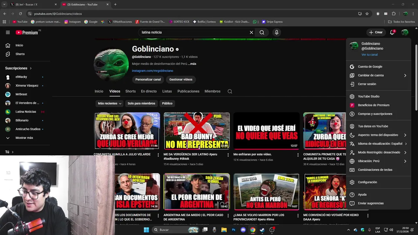Image resolution: width=418 pixels, height=235 pixels.
Task: Open YouTube Studio from the menu
Action: (x=378, y=97)
